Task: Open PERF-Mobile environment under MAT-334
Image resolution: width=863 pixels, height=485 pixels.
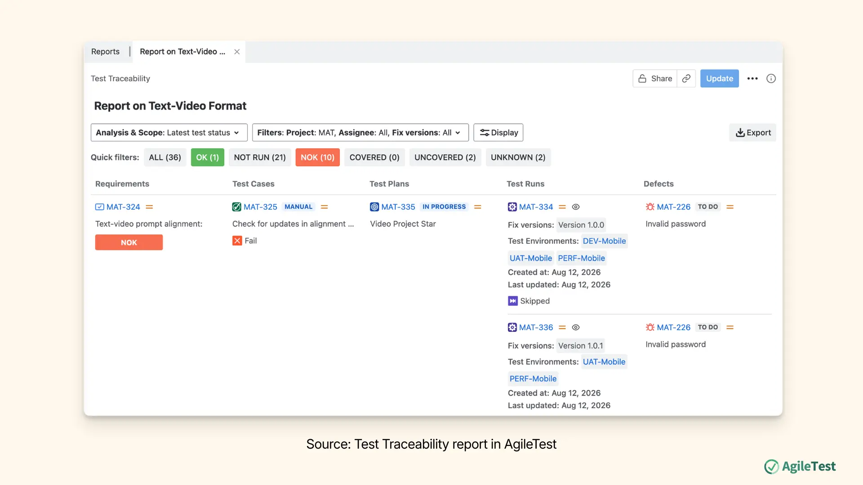Action: [582, 258]
